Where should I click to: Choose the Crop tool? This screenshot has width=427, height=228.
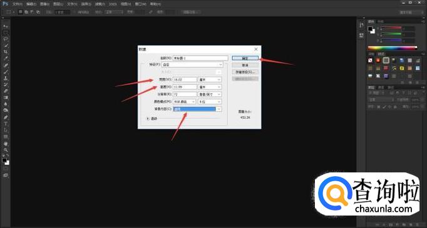tap(6, 52)
